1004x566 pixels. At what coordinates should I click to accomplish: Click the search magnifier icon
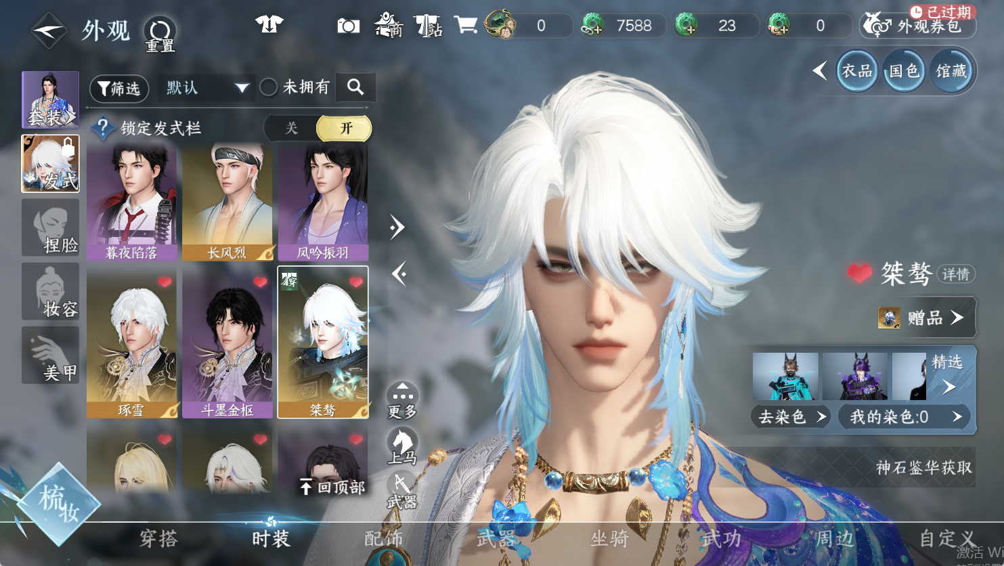click(355, 87)
